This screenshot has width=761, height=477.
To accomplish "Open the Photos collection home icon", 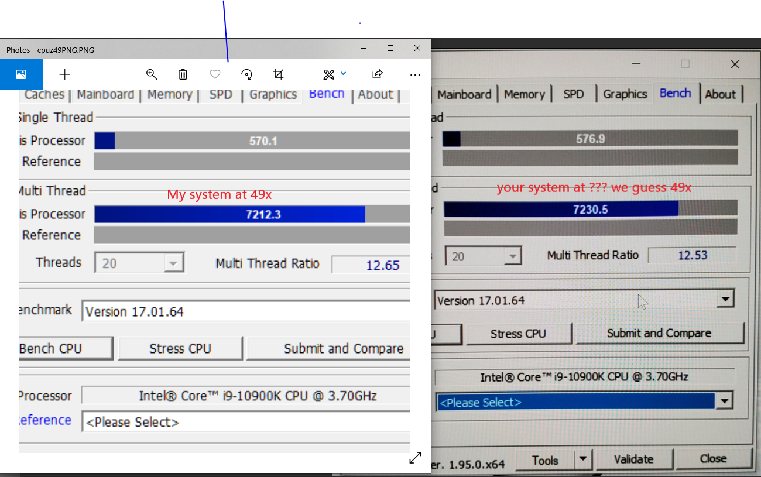I will tap(21, 74).
